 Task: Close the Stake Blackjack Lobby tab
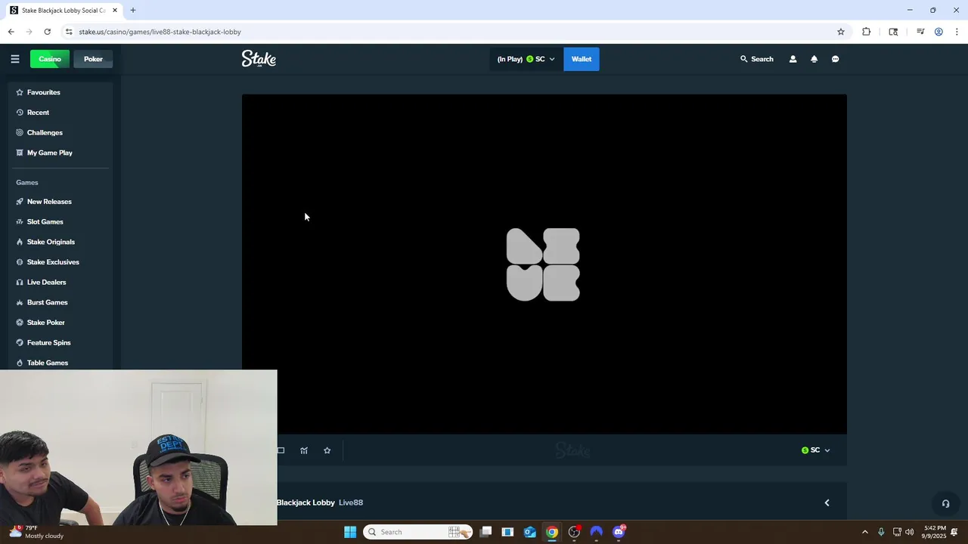pyautogui.click(x=115, y=11)
